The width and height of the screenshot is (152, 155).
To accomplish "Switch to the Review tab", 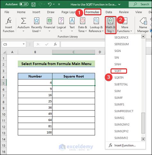I will 124,12.
